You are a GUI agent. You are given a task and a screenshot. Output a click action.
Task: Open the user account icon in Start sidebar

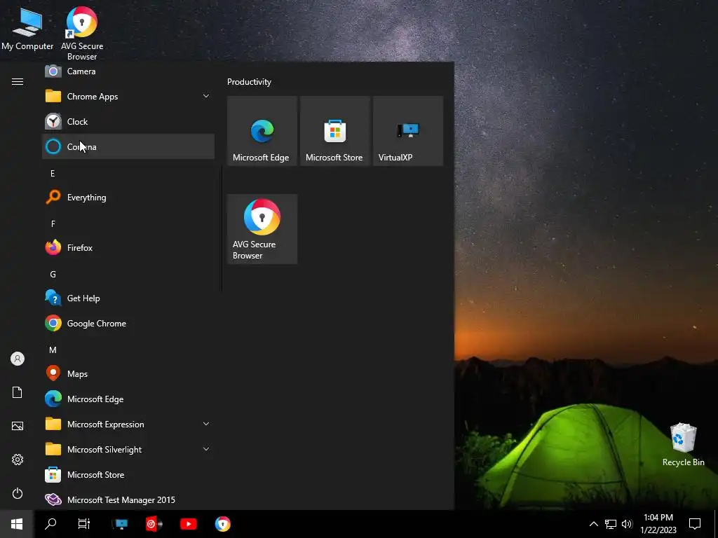[x=18, y=359]
